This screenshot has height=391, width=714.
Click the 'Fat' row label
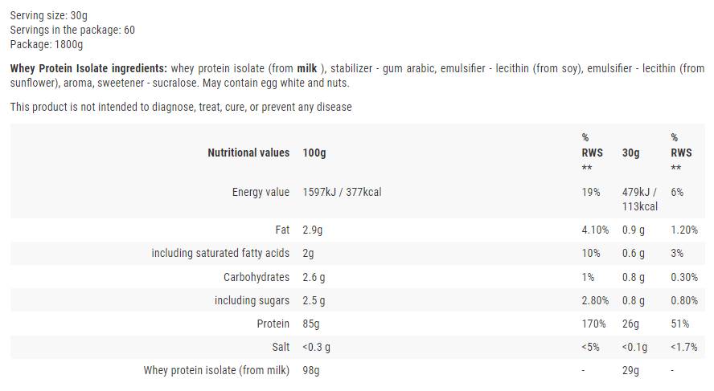tap(282, 230)
